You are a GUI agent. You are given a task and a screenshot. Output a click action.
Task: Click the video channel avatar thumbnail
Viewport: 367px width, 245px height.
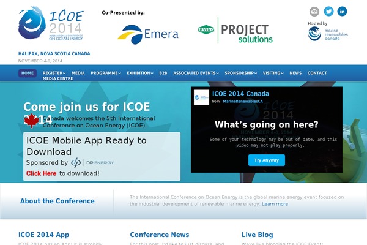tap(201, 97)
